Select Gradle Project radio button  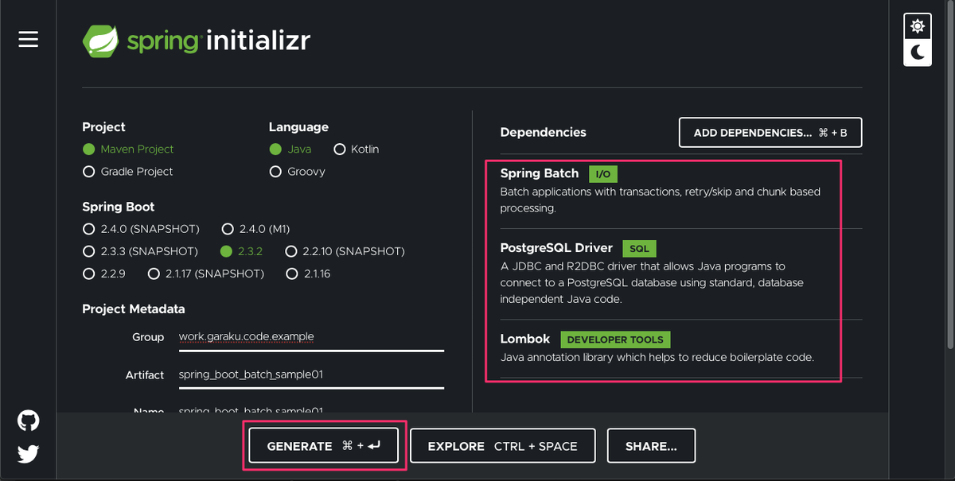(89, 172)
